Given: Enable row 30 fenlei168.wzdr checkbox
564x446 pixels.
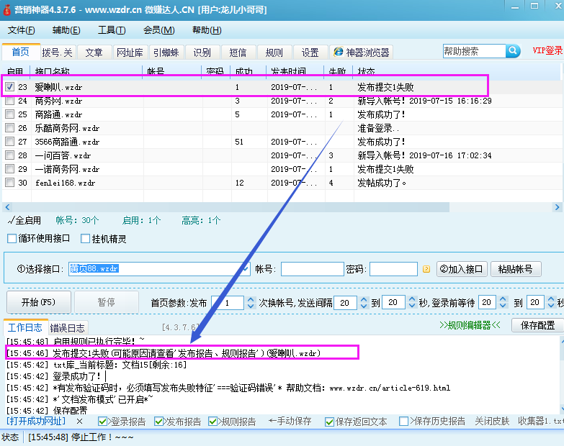Looking at the screenshot, I should tap(9, 183).
